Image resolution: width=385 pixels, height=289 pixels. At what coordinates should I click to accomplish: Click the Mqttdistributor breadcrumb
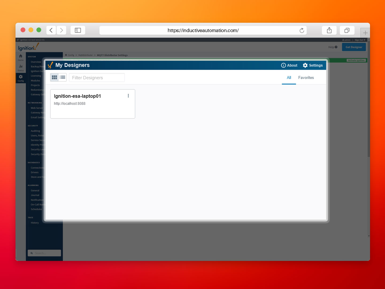85,55
